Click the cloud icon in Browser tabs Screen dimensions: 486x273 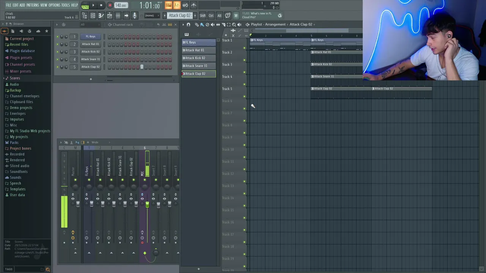tap(38, 31)
